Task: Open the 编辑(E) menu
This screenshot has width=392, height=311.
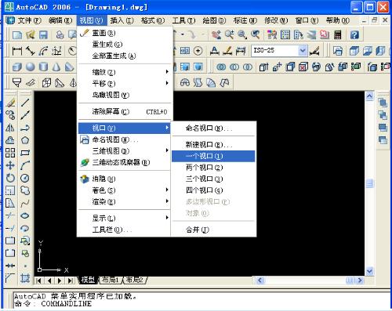Action: click(x=60, y=20)
